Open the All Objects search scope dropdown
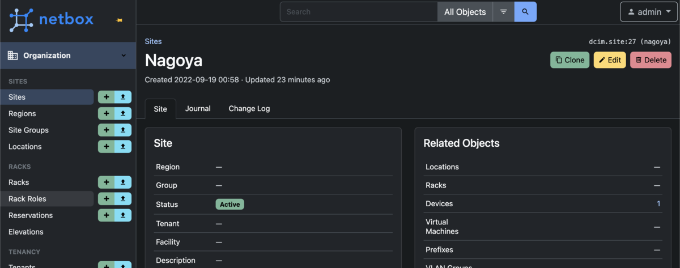680x268 pixels. pyautogui.click(x=465, y=12)
